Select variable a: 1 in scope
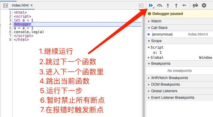Screen dimensions: 213x117 coord(157,53)
